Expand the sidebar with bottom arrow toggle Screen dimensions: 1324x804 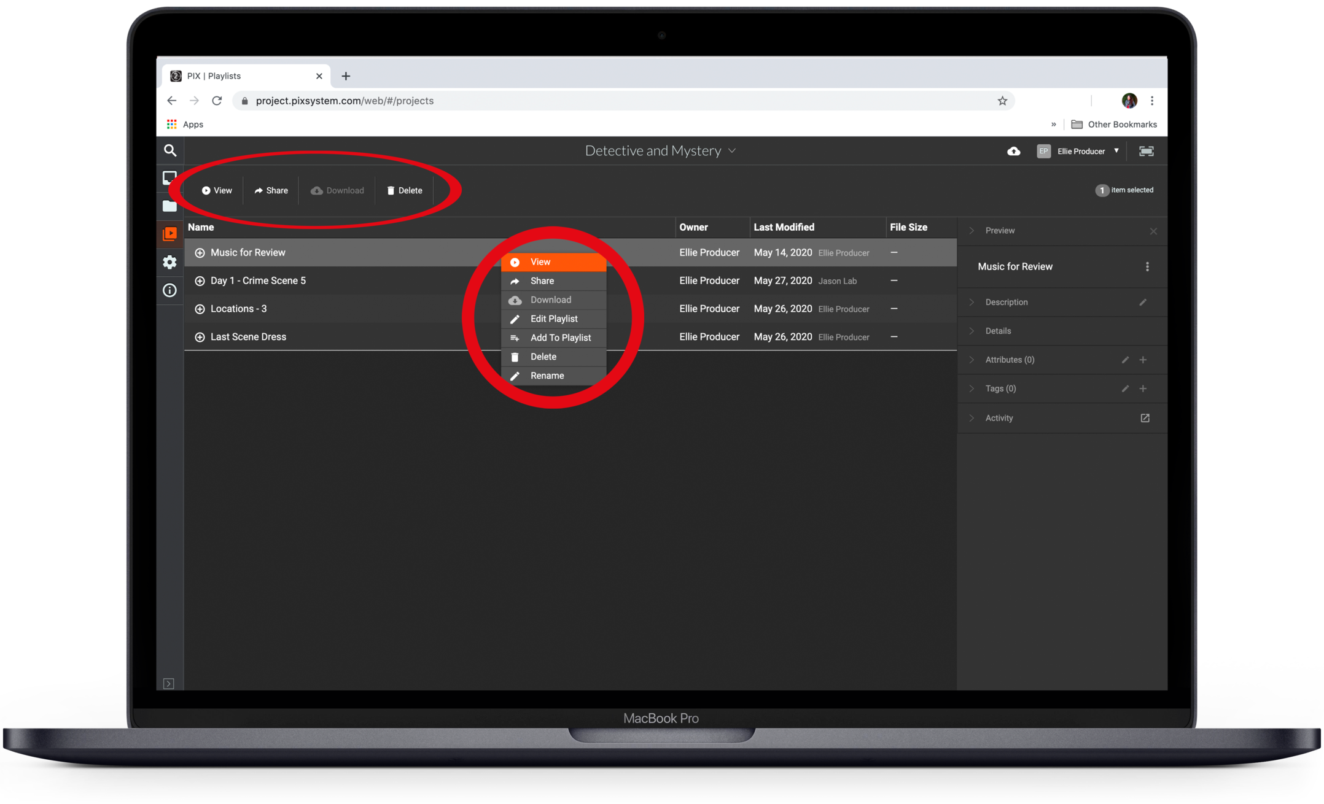[x=169, y=684]
